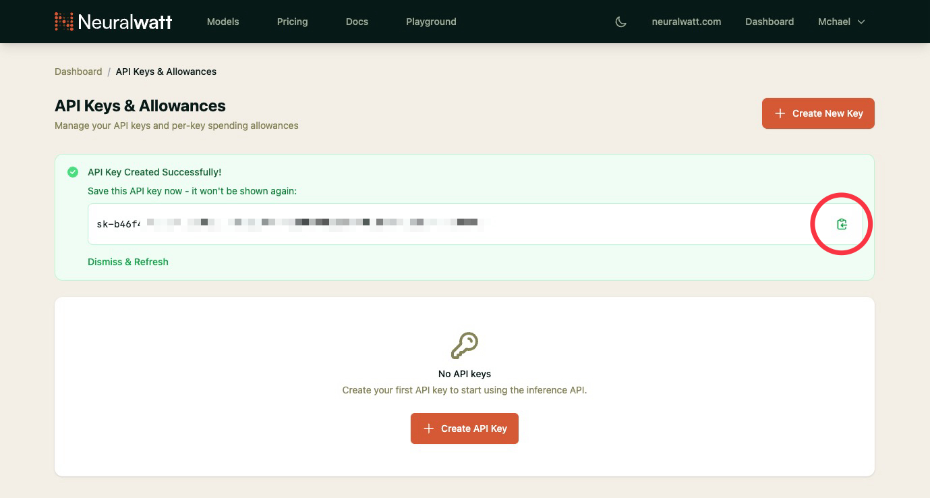Open the Mchael account dropdown

(x=841, y=22)
